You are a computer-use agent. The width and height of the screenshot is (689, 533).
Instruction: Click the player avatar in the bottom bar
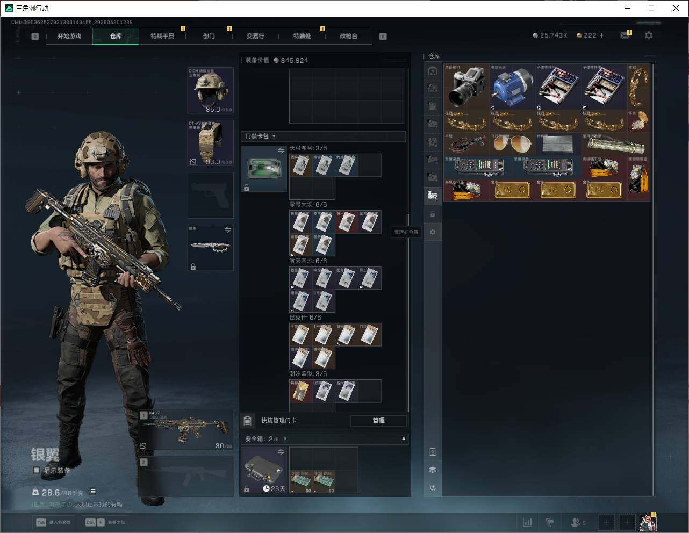click(x=648, y=522)
